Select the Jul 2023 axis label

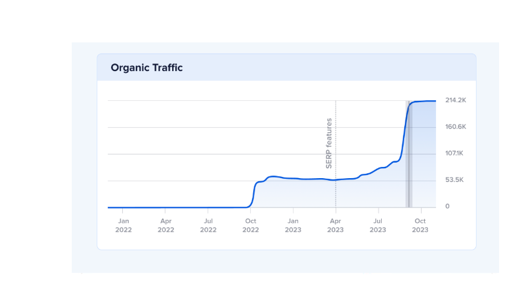(378, 225)
